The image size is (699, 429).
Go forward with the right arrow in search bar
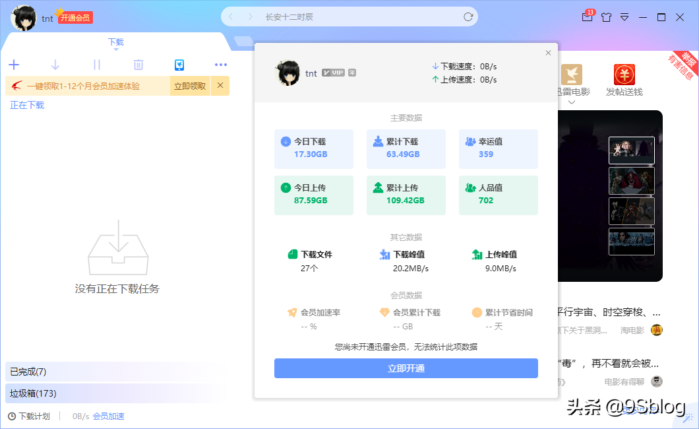251,17
